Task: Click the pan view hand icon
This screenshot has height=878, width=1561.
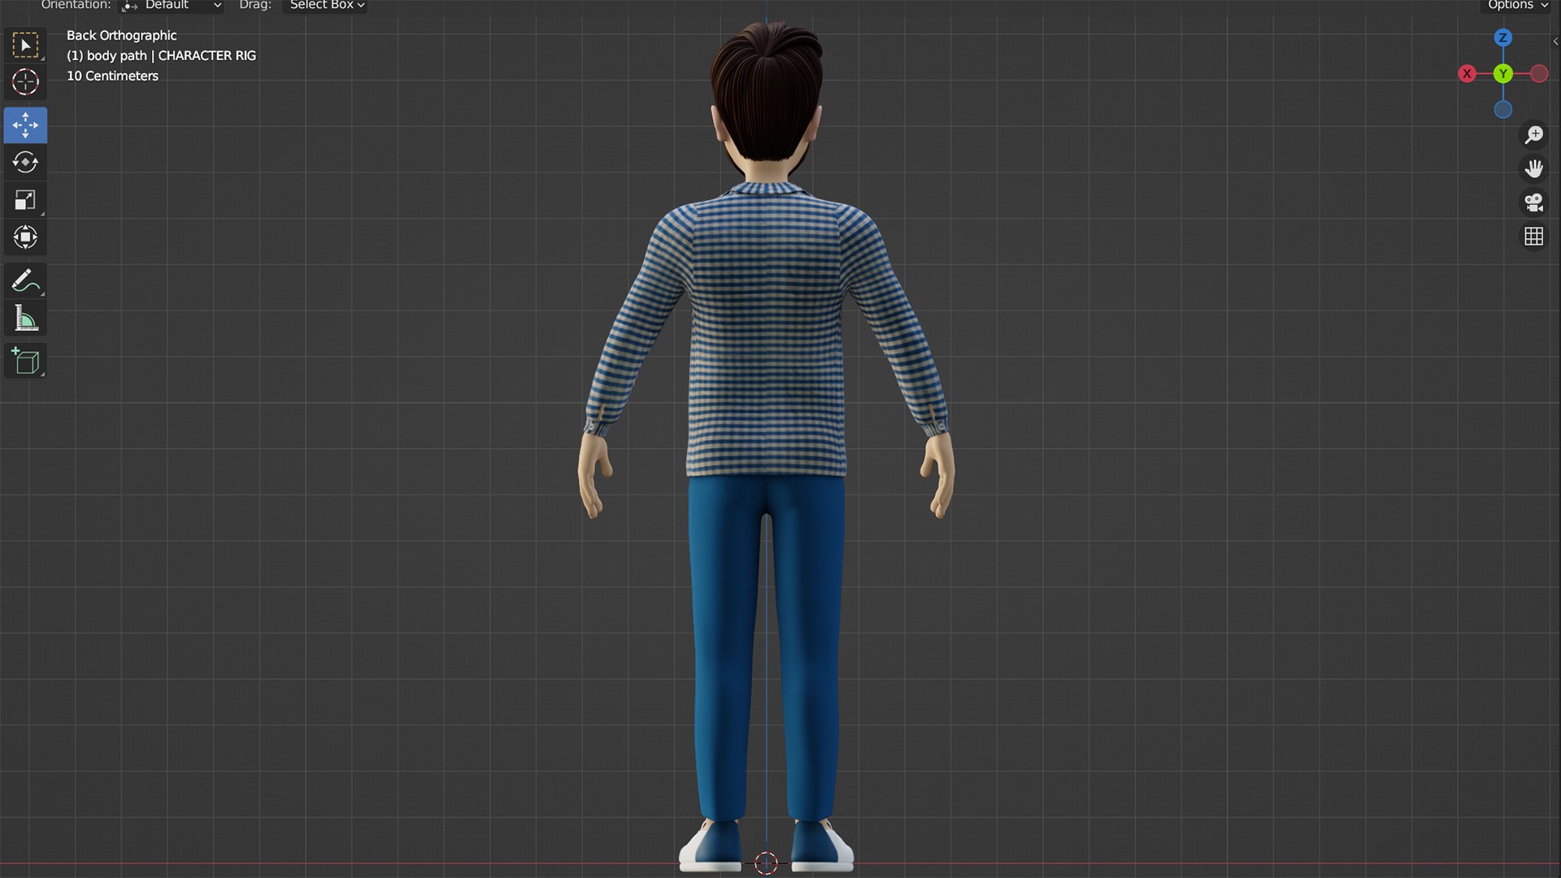Action: pyautogui.click(x=1533, y=168)
